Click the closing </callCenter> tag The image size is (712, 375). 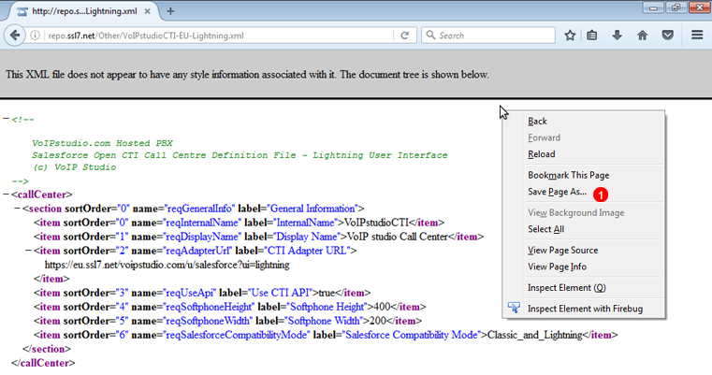(43, 363)
